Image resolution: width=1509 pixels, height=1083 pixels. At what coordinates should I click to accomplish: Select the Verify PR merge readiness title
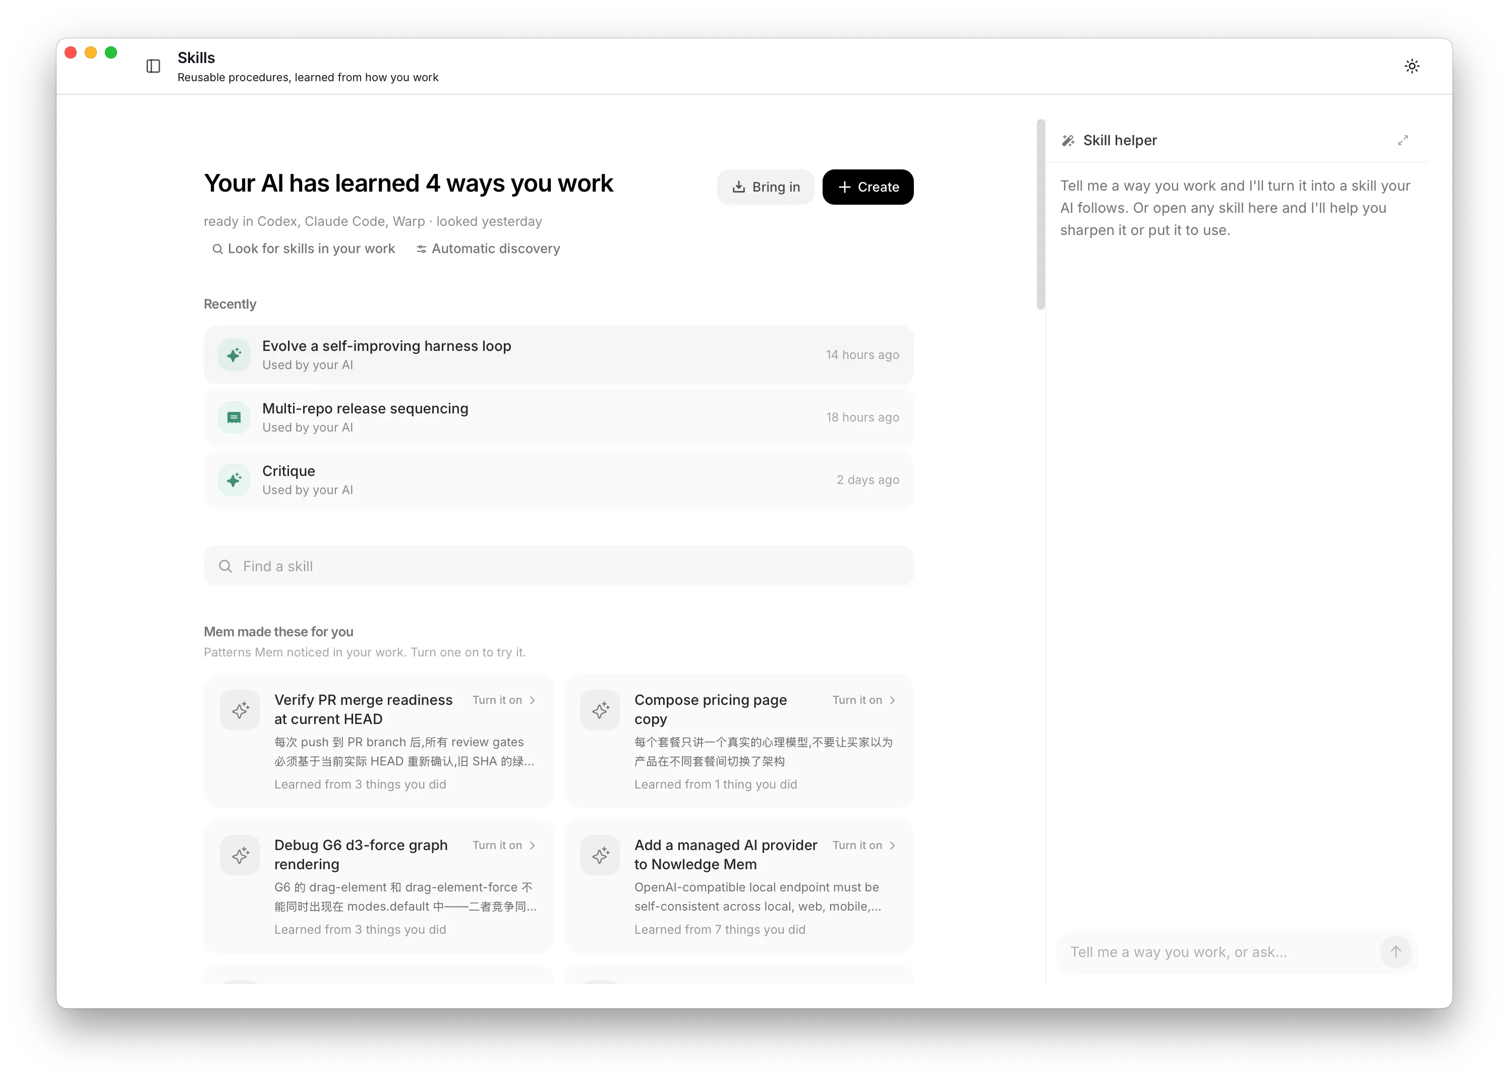(x=363, y=709)
